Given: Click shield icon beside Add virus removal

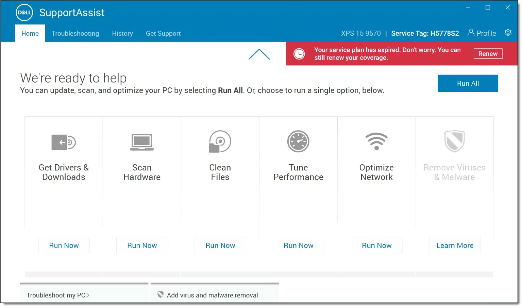Looking at the screenshot, I should tap(161, 294).
